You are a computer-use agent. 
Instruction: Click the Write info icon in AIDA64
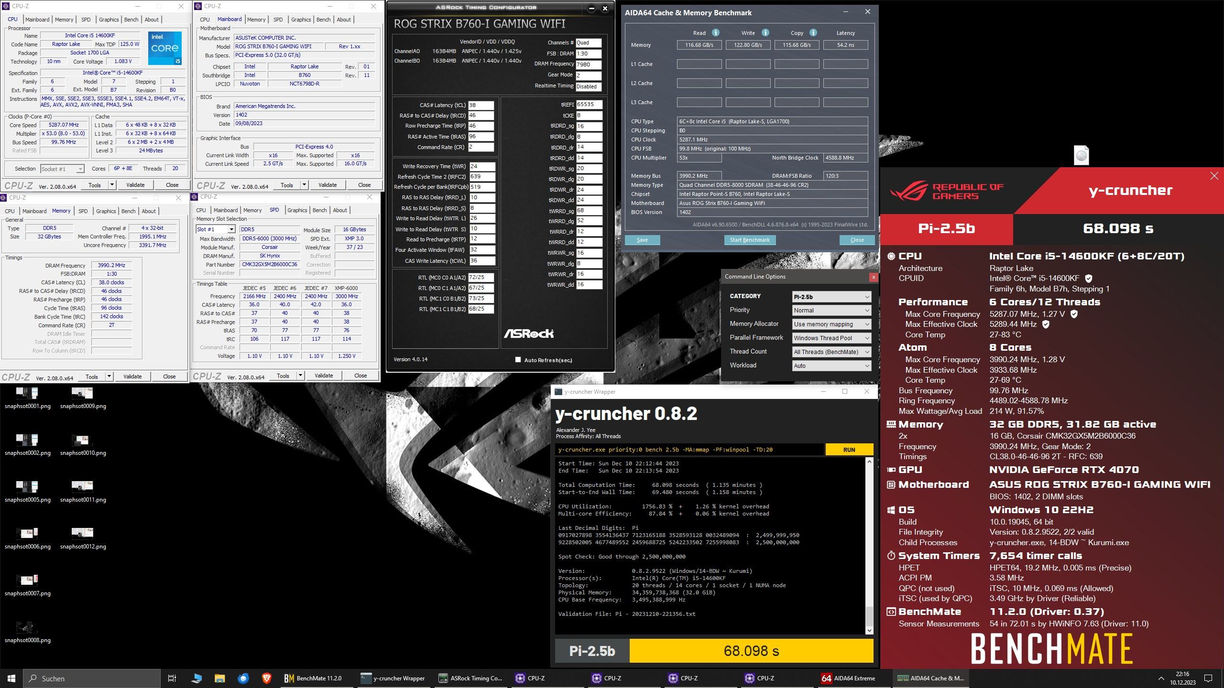click(x=765, y=33)
